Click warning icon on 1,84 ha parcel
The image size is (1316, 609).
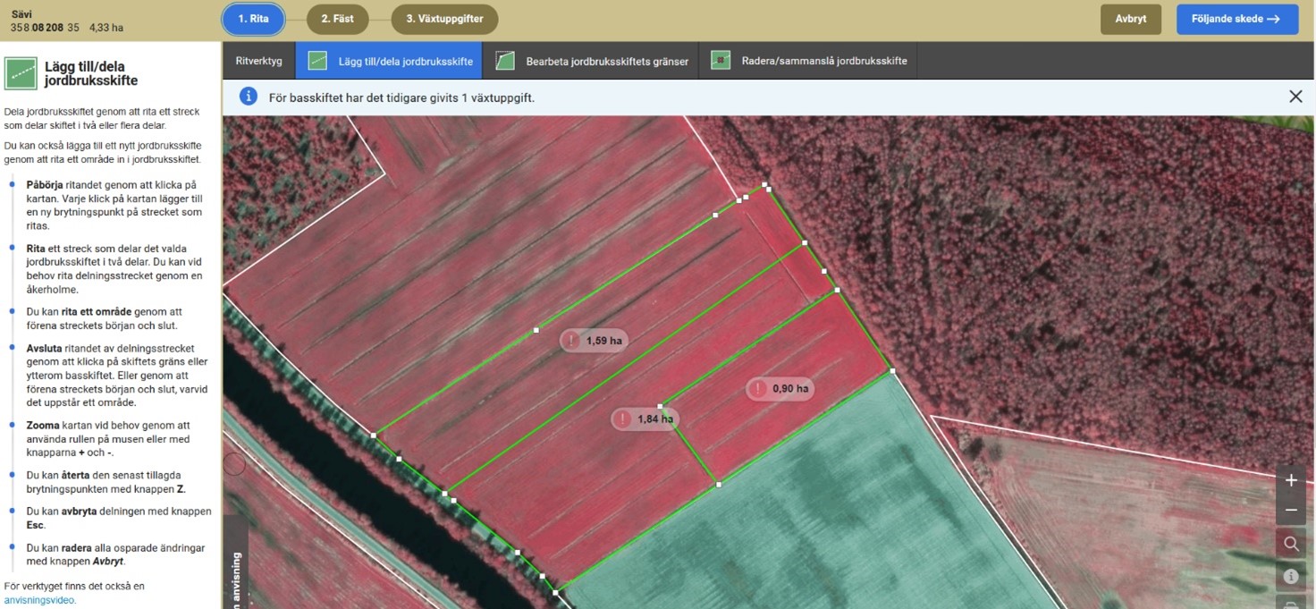pyautogui.click(x=623, y=419)
